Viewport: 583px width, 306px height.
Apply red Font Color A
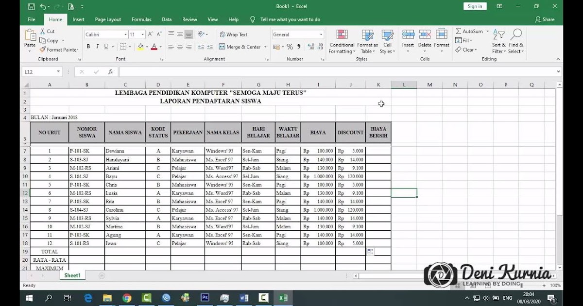coord(154,47)
